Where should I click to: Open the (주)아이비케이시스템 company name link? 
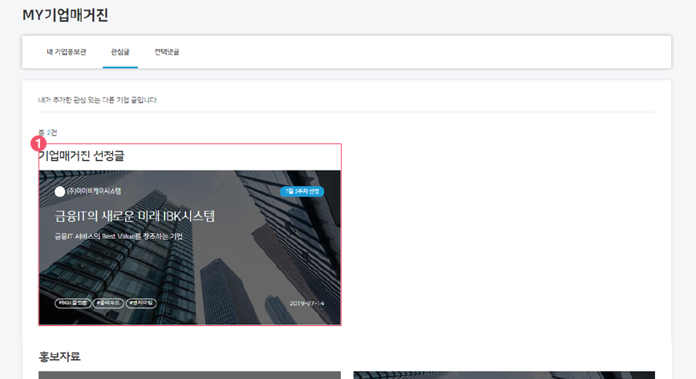click(x=94, y=191)
